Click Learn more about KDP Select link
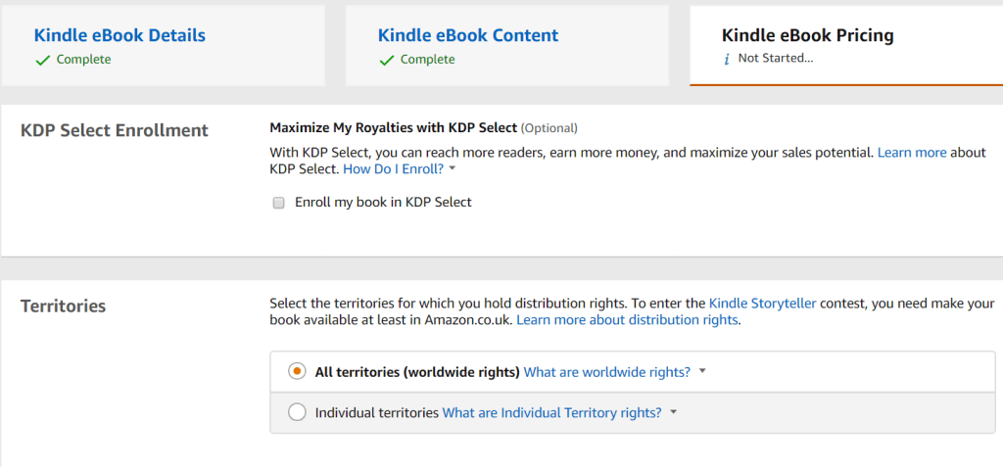 (912, 153)
